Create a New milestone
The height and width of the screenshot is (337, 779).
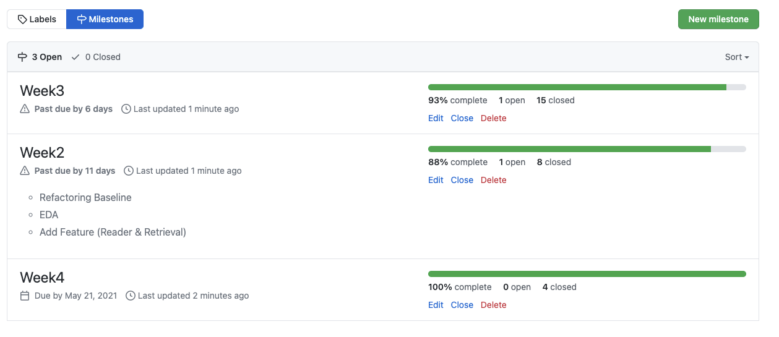(x=718, y=19)
